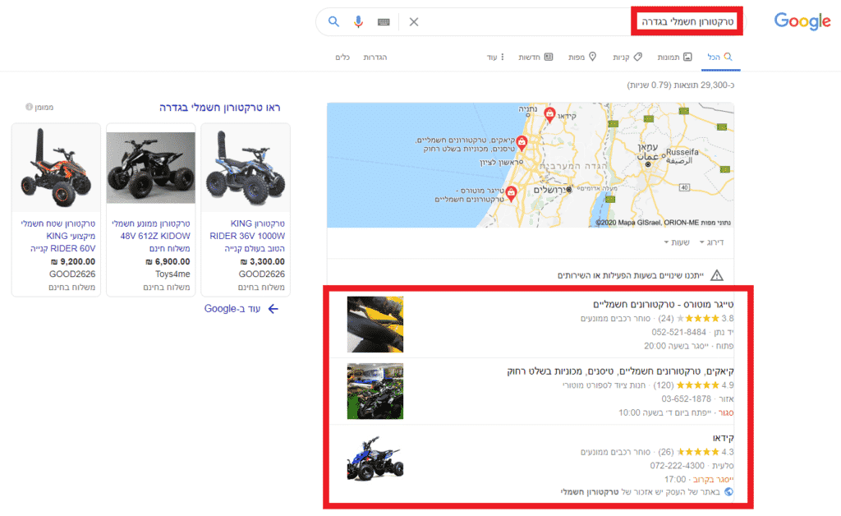Click the ₪ 6,900.00 price
The height and width of the screenshot is (516, 841).
168,262
